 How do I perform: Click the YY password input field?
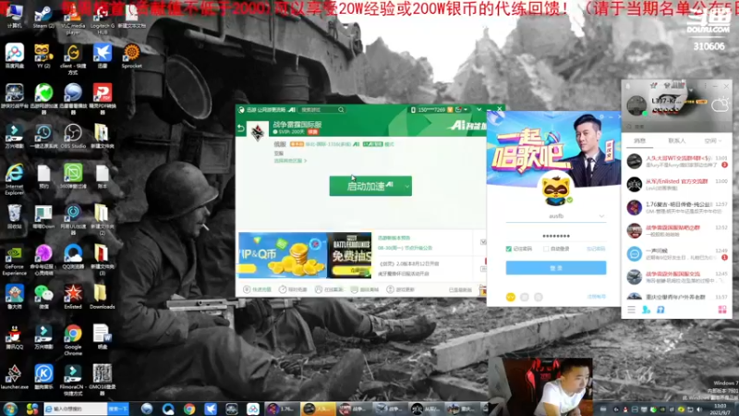[x=556, y=236]
